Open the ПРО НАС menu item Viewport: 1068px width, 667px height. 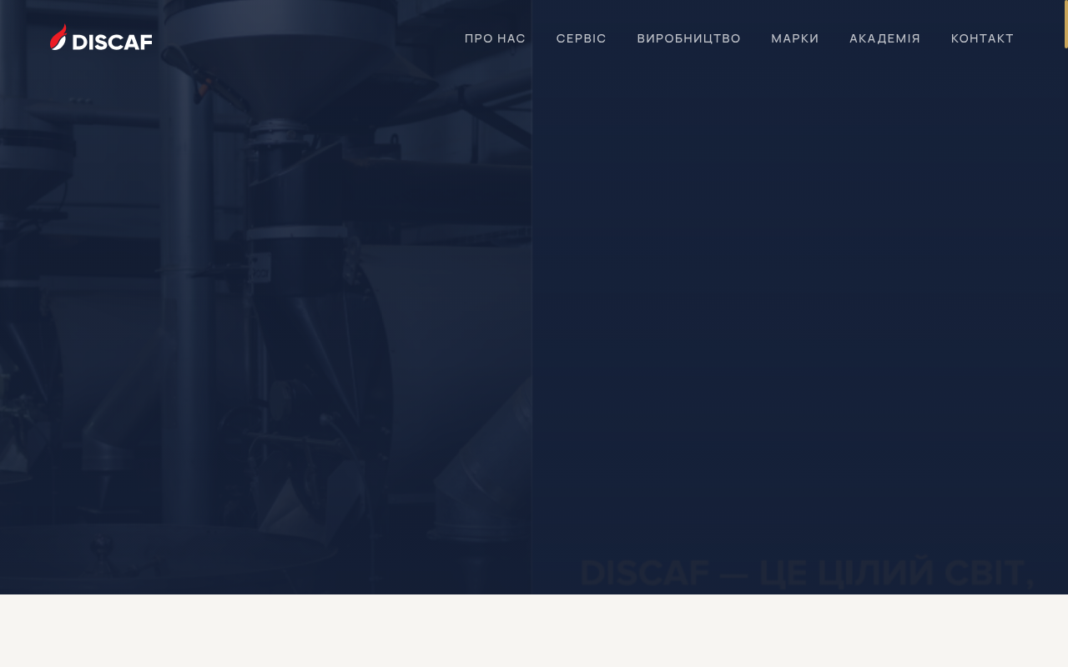click(x=495, y=38)
